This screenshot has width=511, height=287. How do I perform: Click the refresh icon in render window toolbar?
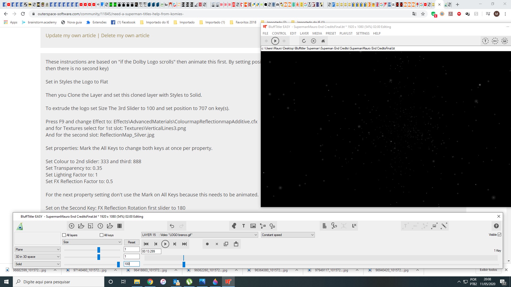point(304,41)
